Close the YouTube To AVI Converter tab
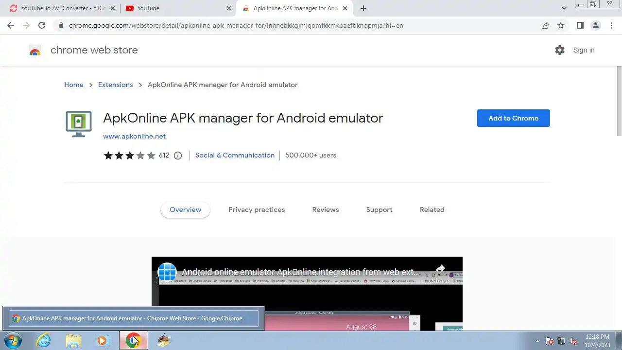Viewport: 622px width, 350px height. [x=113, y=8]
